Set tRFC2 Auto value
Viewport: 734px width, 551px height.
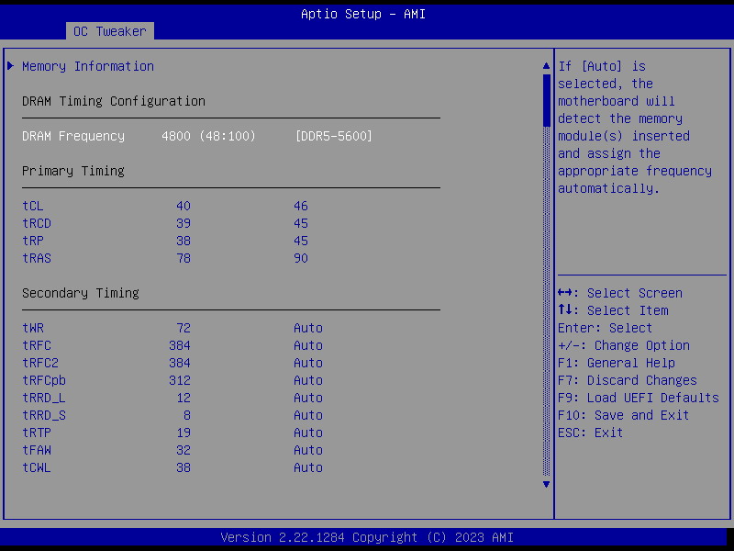tap(308, 363)
